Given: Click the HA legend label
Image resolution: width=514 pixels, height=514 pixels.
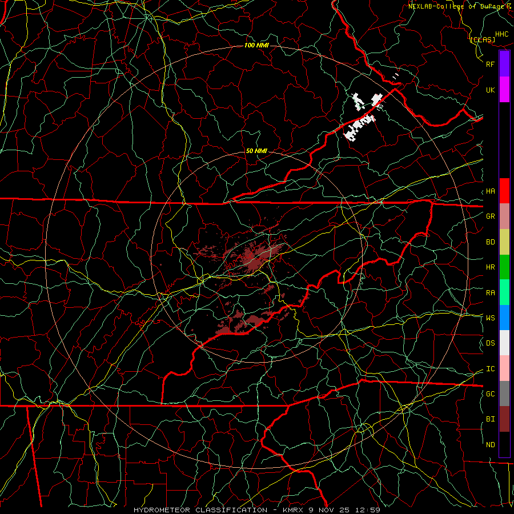Looking at the screenshot, I should point(491,191).
